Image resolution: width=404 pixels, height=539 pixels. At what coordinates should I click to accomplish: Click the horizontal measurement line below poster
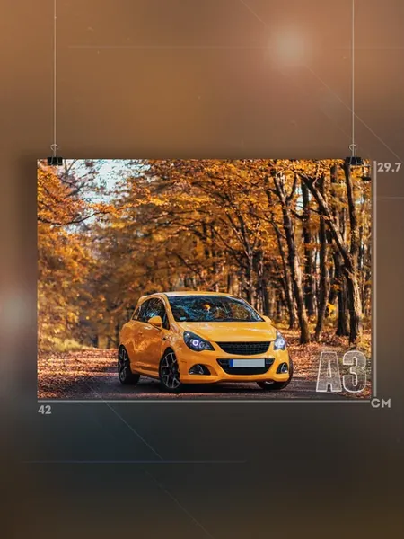point(204,401)
